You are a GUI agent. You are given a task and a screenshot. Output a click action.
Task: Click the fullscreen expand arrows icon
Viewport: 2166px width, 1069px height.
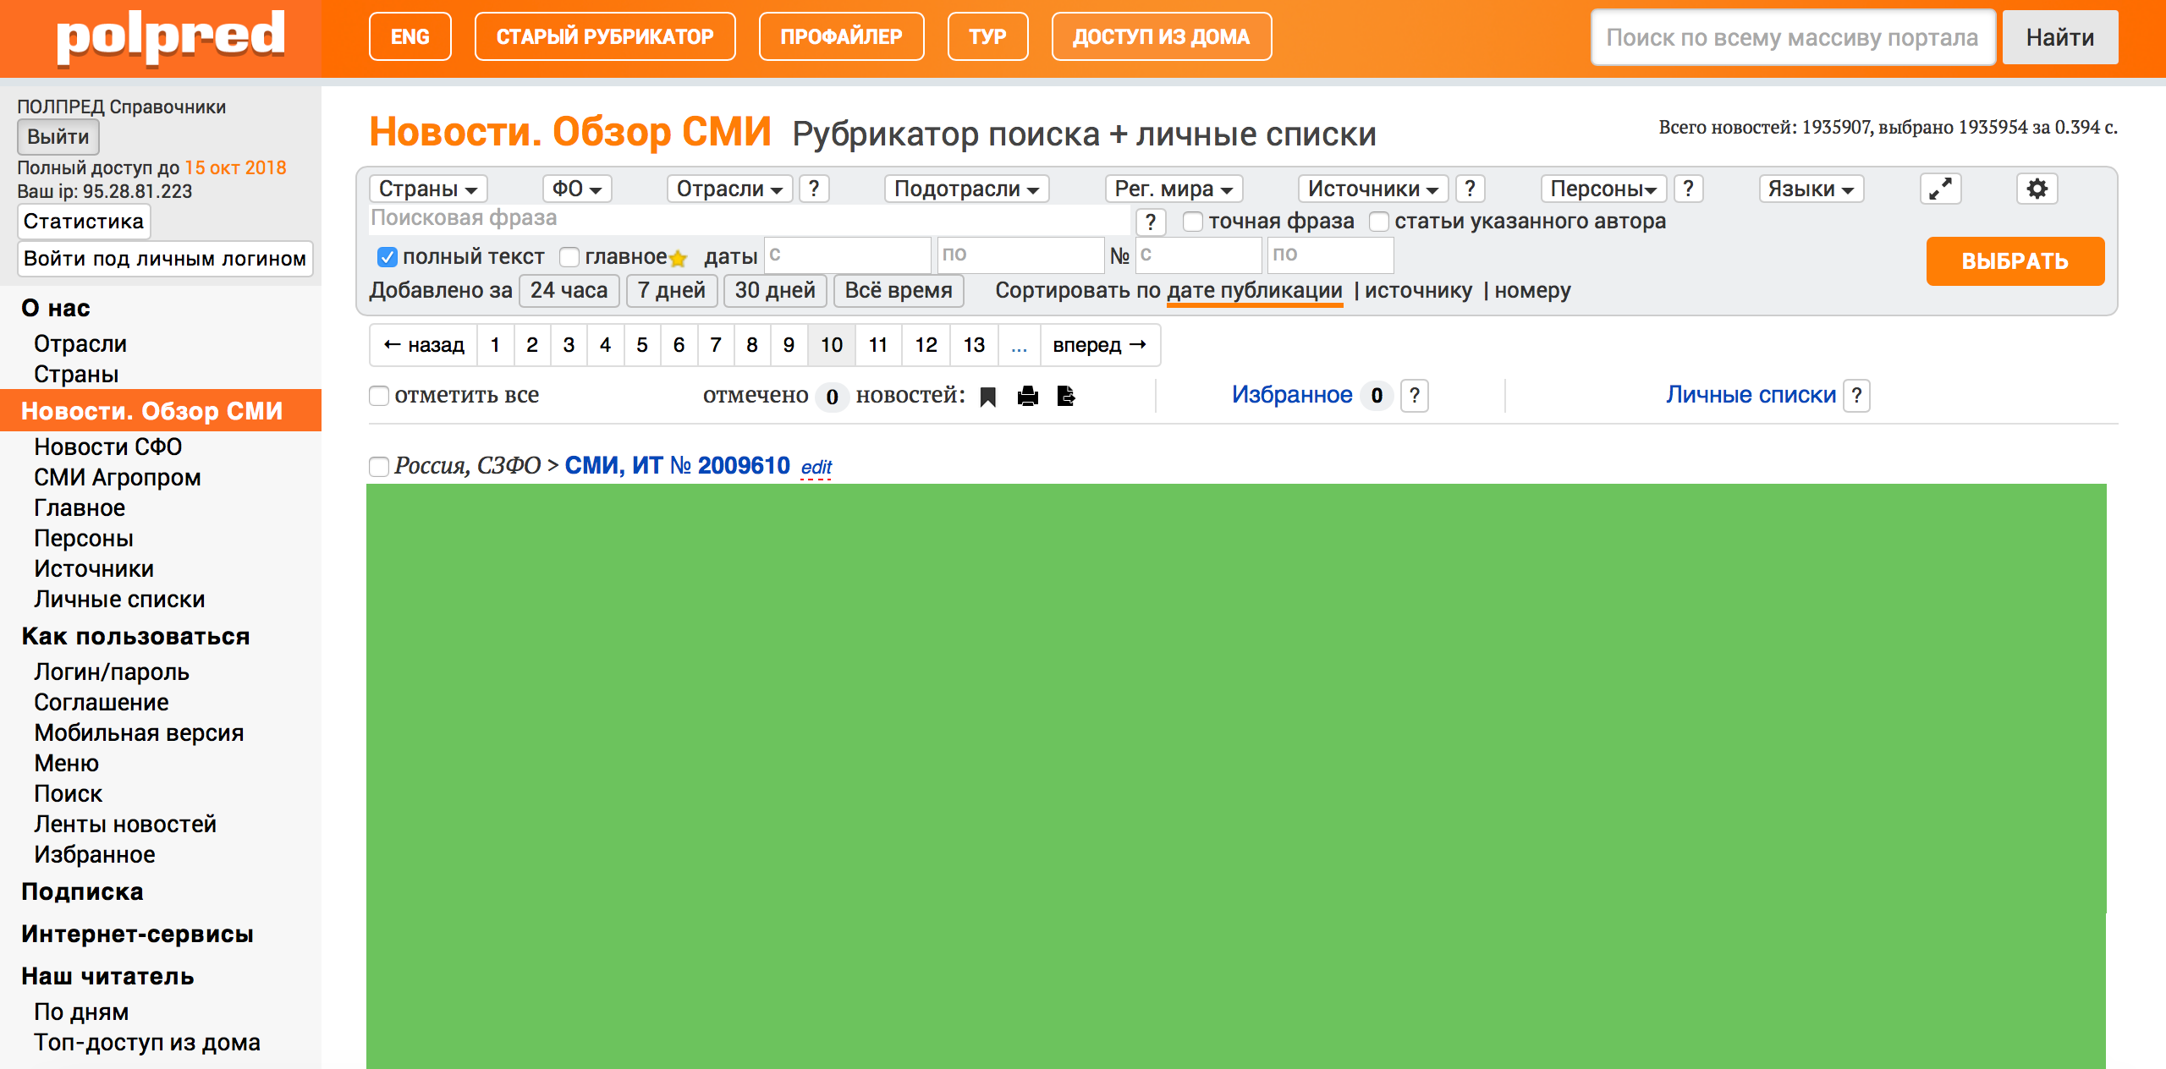(1941, 189)
